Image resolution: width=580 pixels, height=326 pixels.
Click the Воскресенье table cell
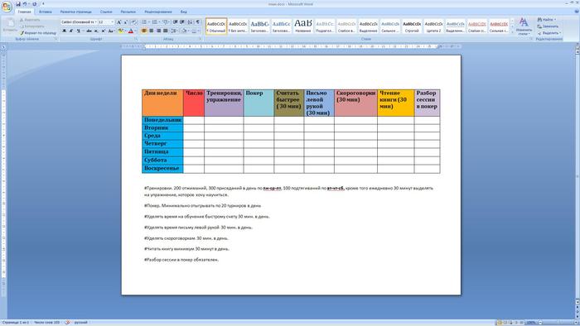[162, 168]
